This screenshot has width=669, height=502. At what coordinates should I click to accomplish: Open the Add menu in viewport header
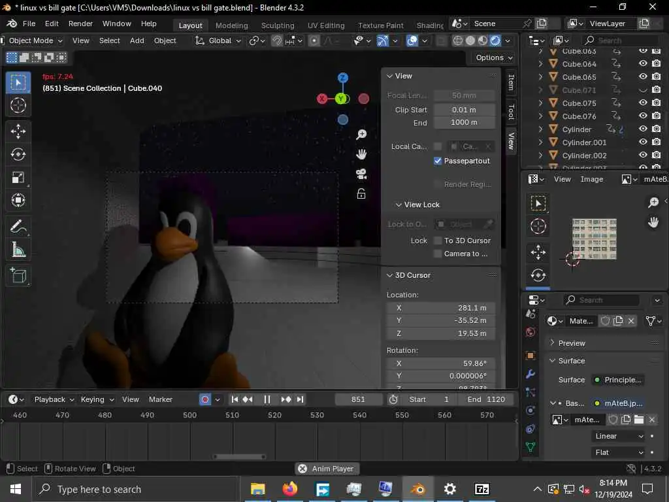(x=137, y=41)
